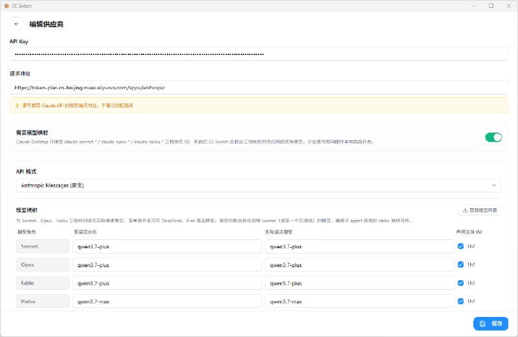Viewport: 518px width, 337px height.
Task: Uncheck the 1M checkbox in the Sonnet row
Action: click(x=460, y=246)
